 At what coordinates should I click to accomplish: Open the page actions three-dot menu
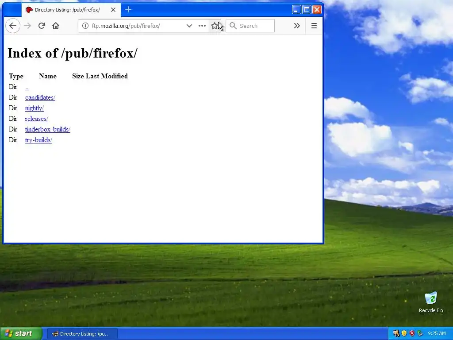202,26
